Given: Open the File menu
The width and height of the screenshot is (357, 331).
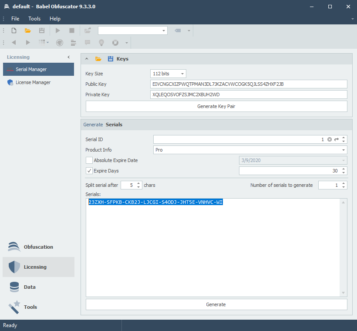Looking at the screenshot, I should 15,19.
